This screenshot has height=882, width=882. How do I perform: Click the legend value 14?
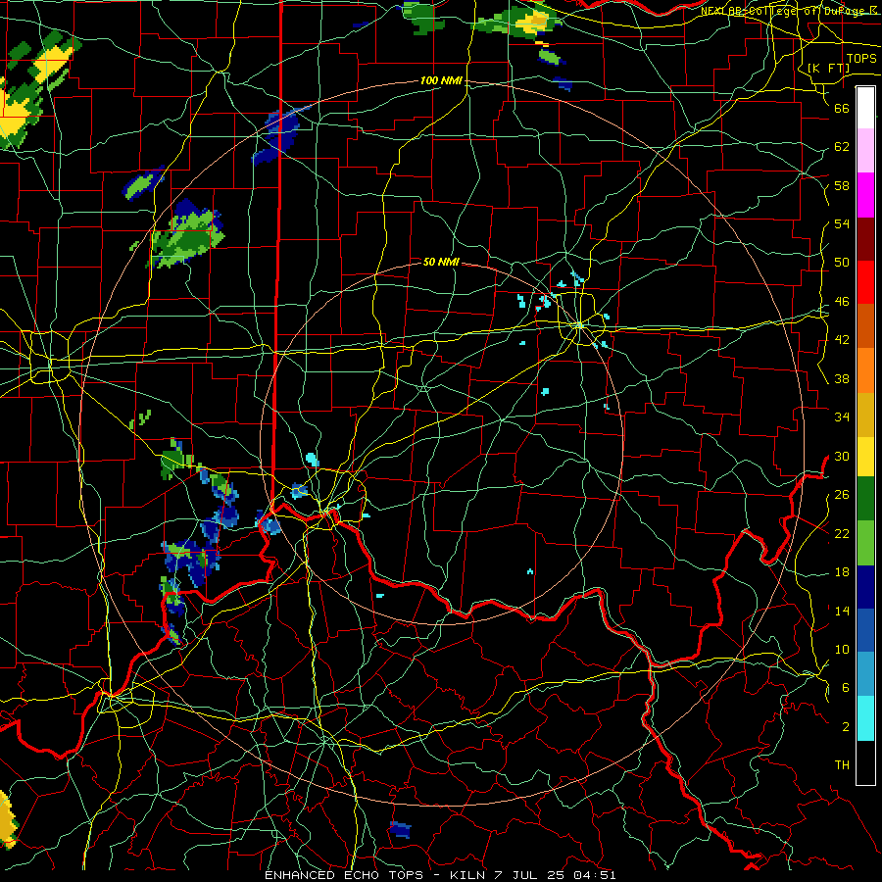(x=842, y=611)
